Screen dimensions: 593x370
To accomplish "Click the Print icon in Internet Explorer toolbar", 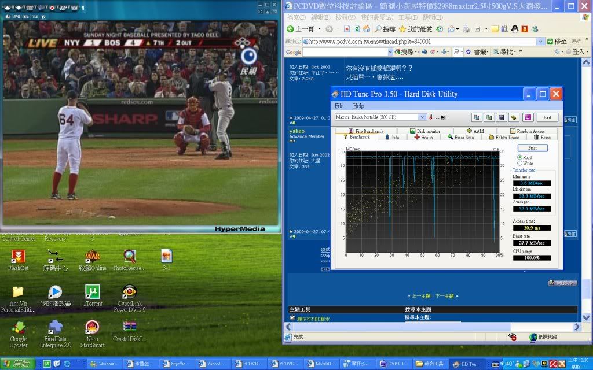I will pyautogui.click(x=466, y=29).
